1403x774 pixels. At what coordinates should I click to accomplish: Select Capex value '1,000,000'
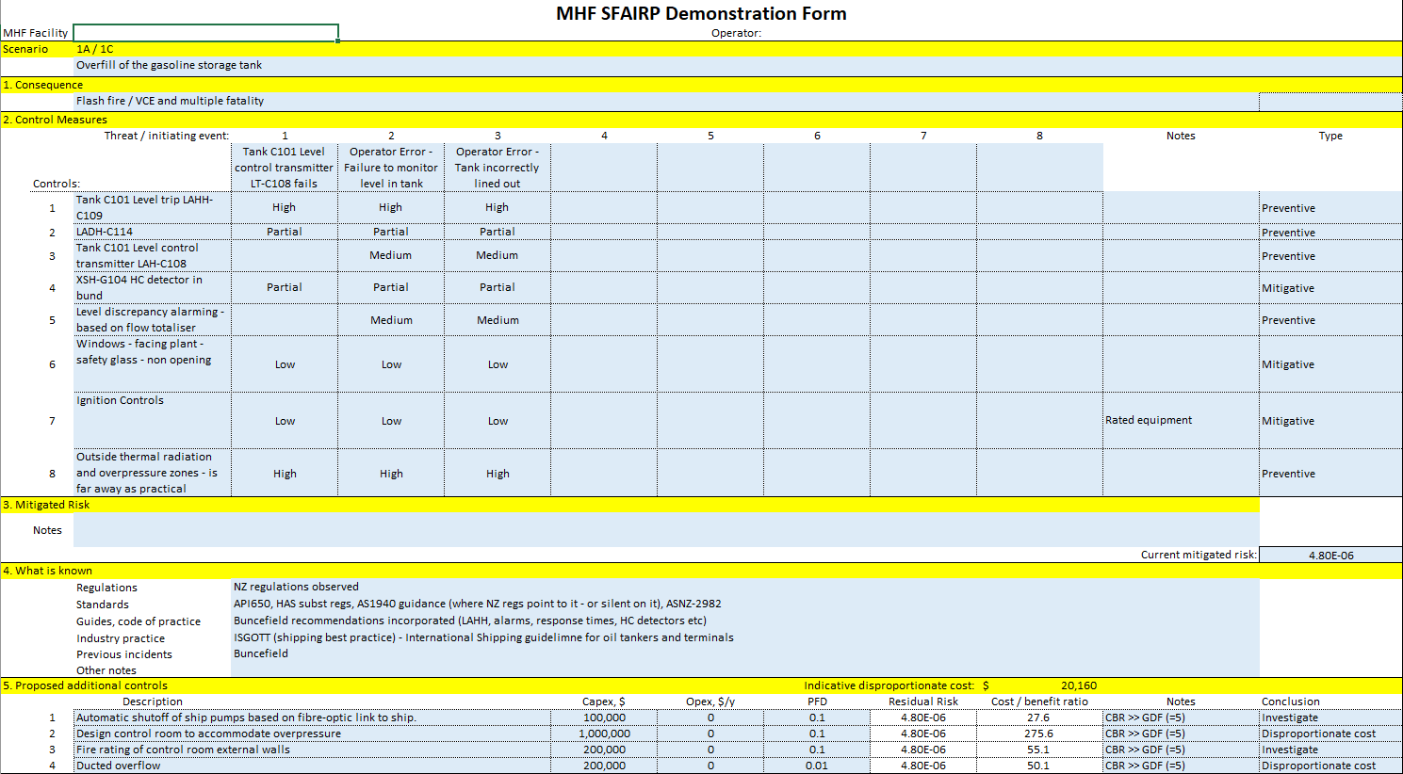(x=604, y=734)
